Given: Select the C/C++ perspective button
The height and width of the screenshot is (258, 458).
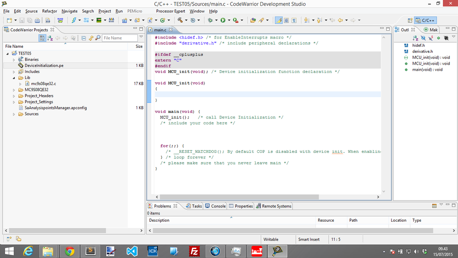Looking at the screenshot, I should (425, 20).
